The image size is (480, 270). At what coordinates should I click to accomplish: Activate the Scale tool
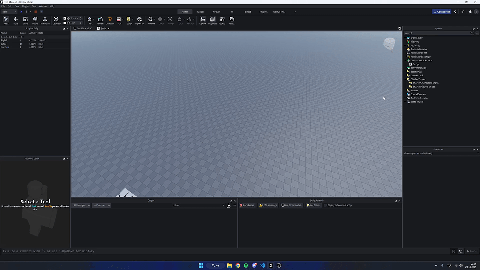25,20
